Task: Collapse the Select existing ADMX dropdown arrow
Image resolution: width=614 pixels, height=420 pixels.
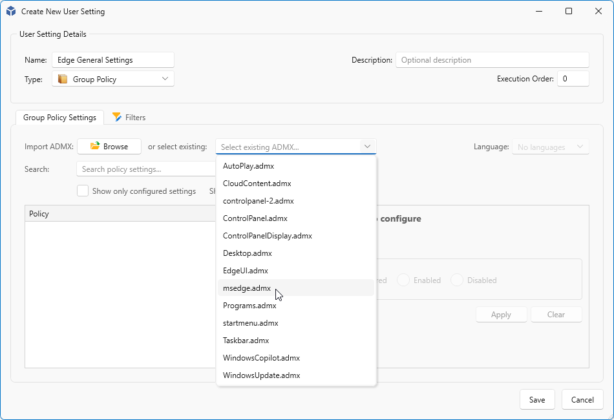Action: tap(367, 147)
